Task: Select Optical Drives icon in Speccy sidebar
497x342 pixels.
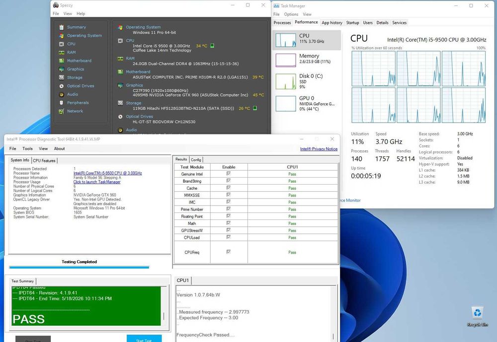Action: (x=62, y=86)
